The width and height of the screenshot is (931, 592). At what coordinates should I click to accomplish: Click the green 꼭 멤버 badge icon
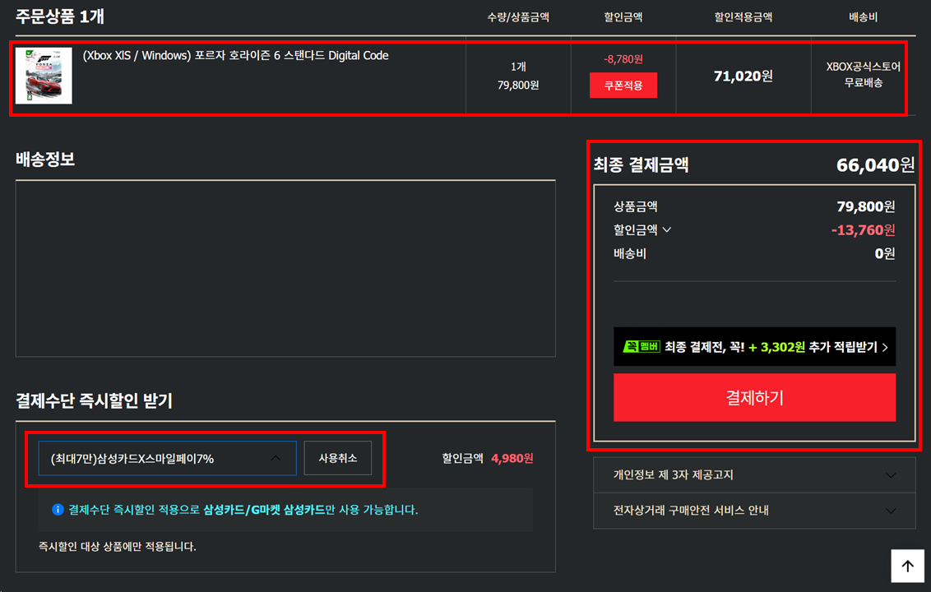642,347
